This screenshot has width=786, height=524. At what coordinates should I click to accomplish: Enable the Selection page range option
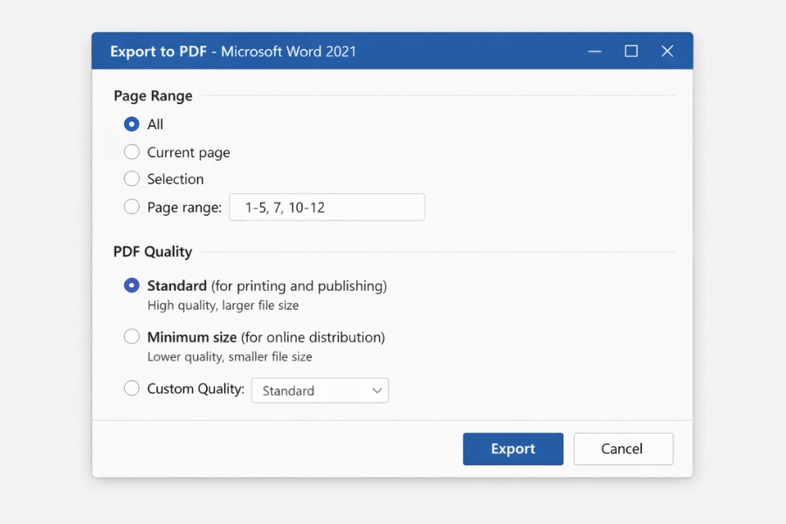[132, 179]
